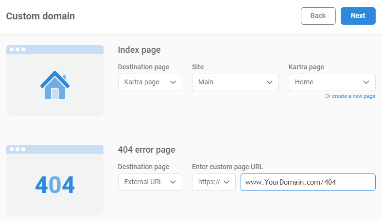Image resolution: width=382 pixels, height=221 pixels.
Task: Click the 'Index page' section heading
Action: tap(139, 50)
